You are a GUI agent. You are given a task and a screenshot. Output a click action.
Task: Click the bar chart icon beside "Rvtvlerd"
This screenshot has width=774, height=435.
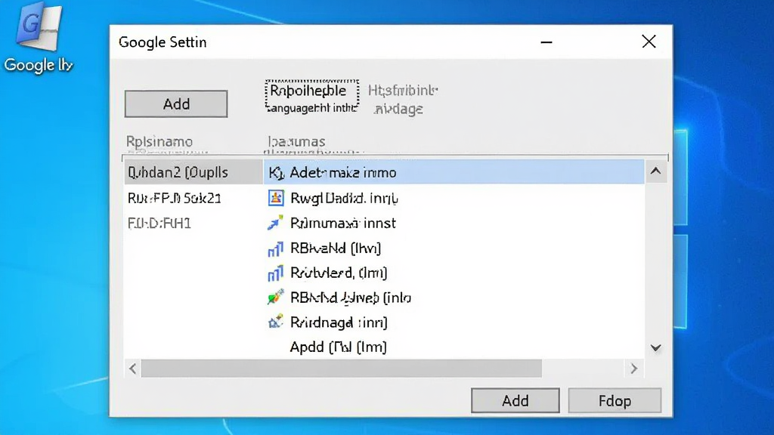(x=275, y=273)
